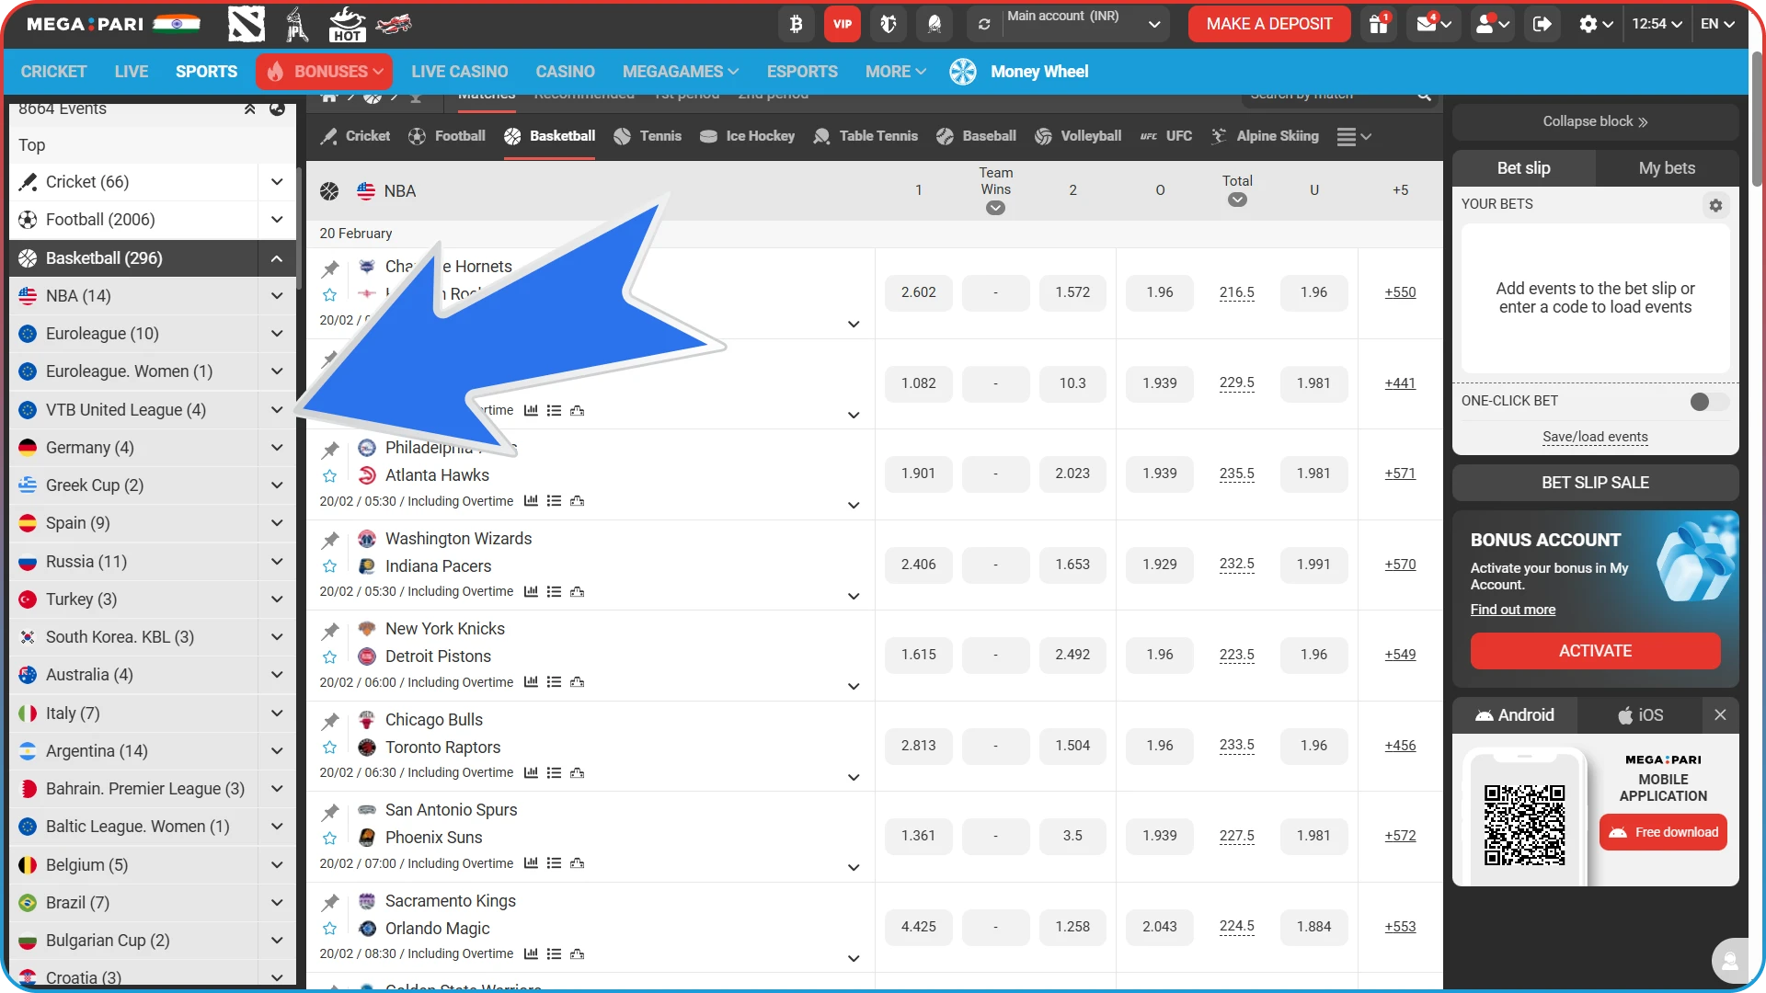This screenshot has height=993, width=1766.
Task: Open the messages envelope icon
Action: 1428,24
